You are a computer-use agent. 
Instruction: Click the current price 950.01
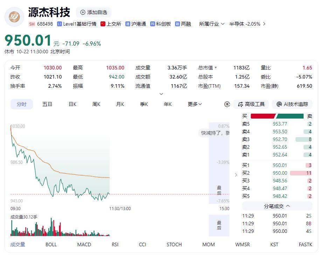28,40
